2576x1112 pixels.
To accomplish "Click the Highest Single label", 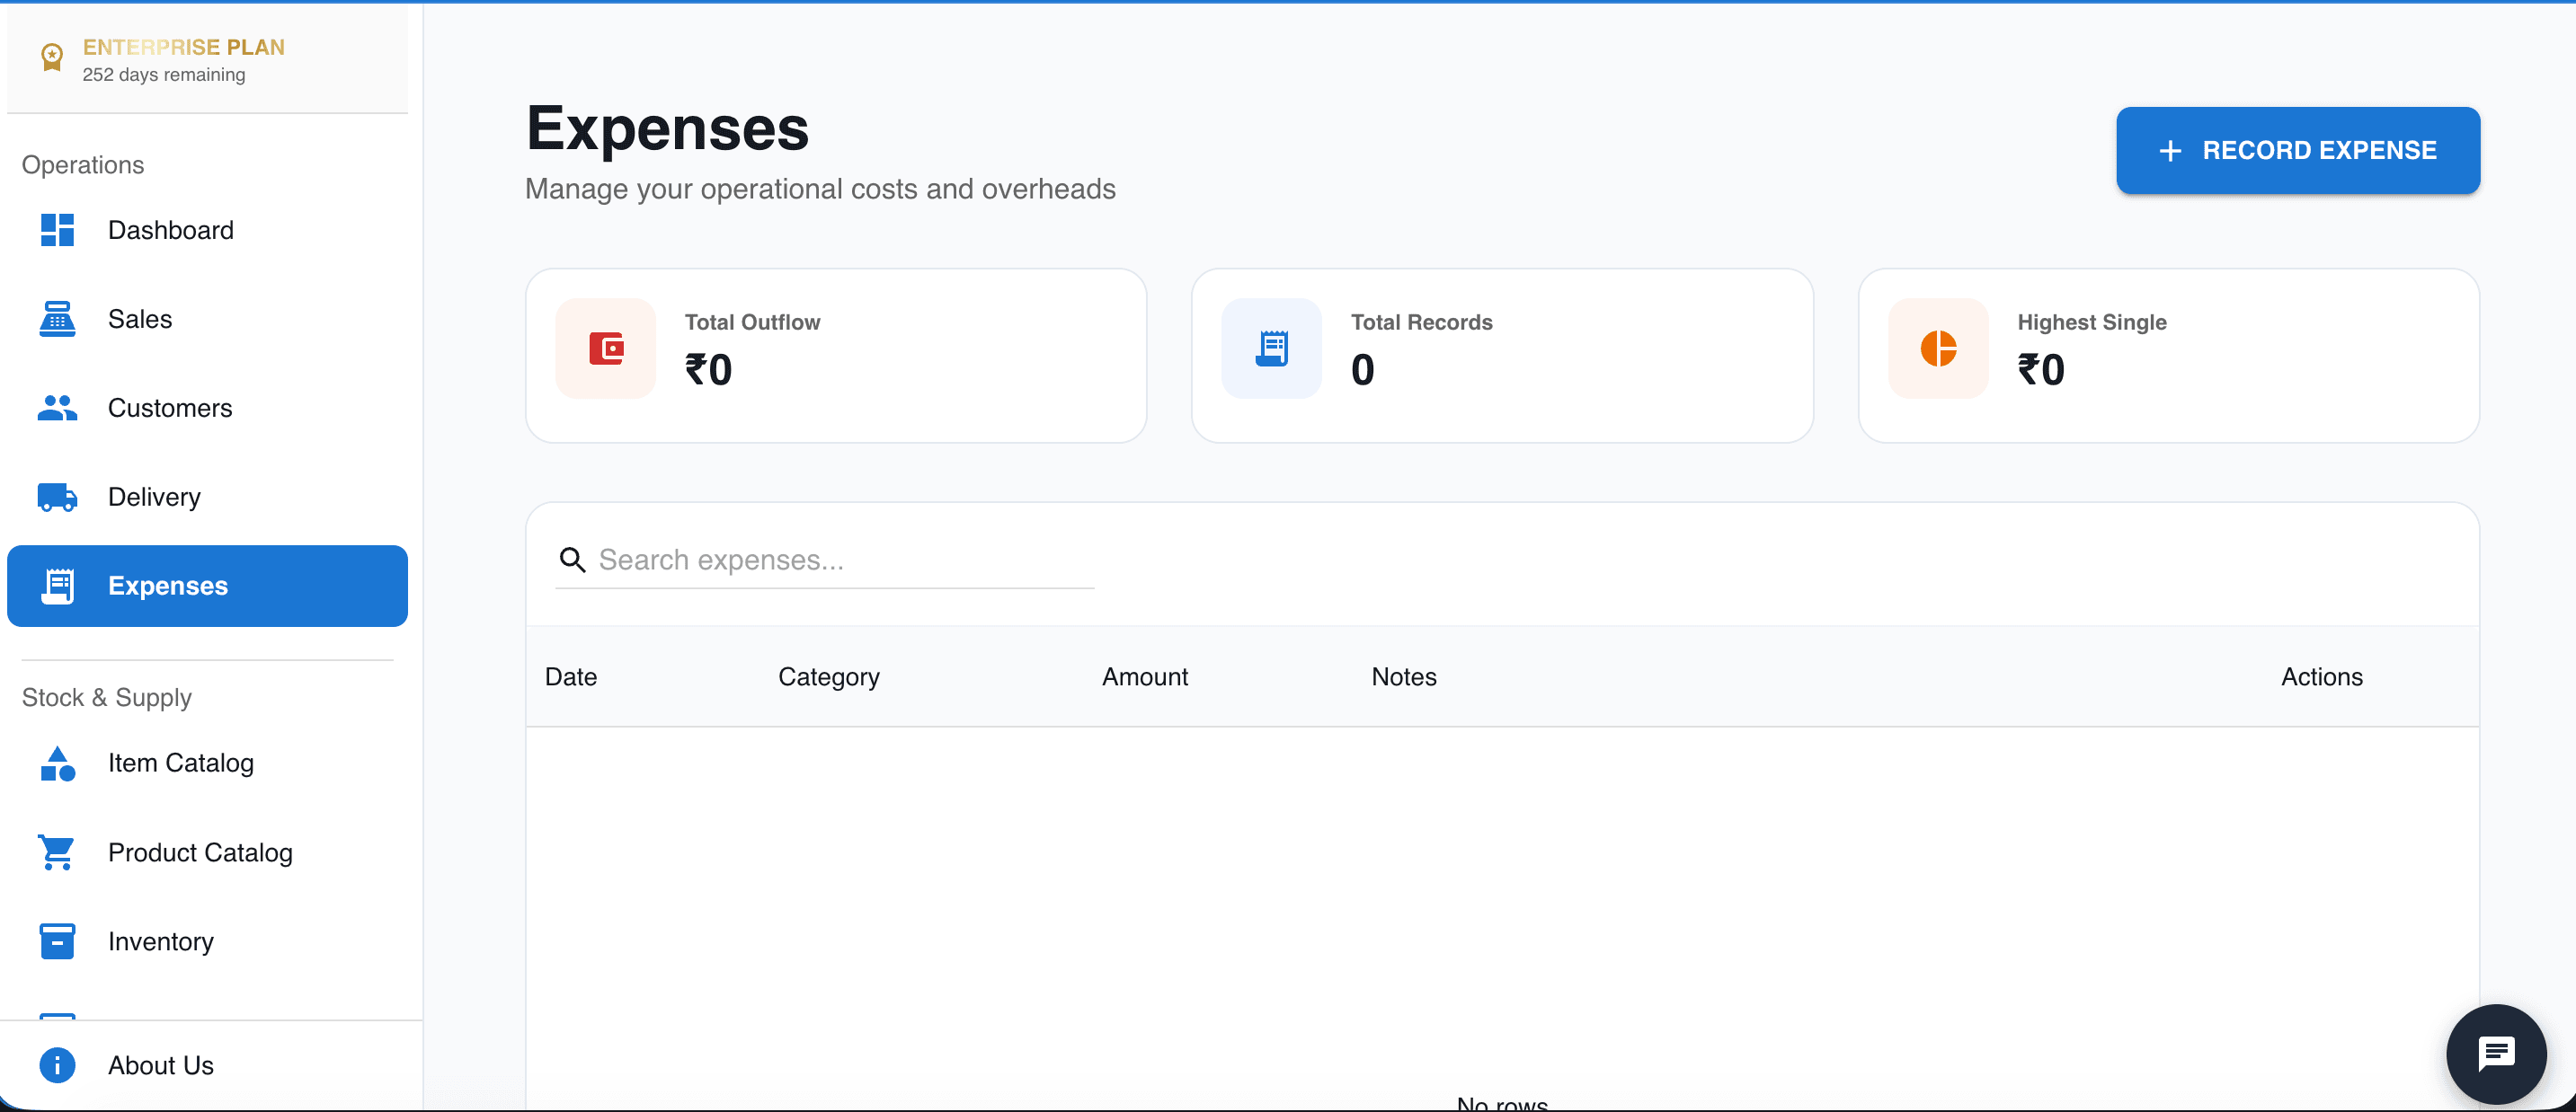I will pos(2091,322).
